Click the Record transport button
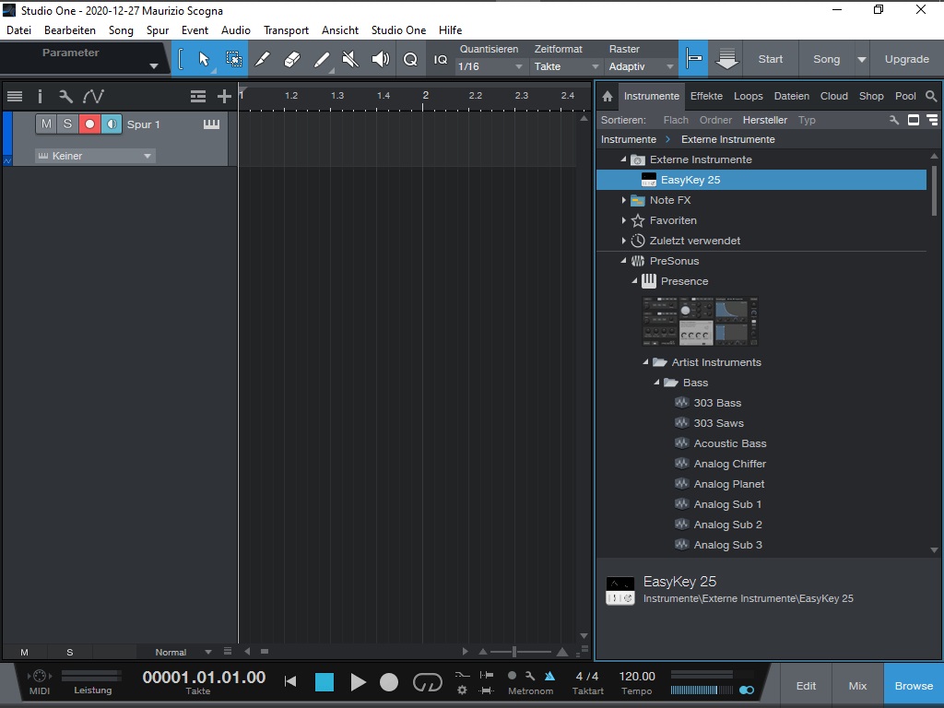 [x=389, y=682]
